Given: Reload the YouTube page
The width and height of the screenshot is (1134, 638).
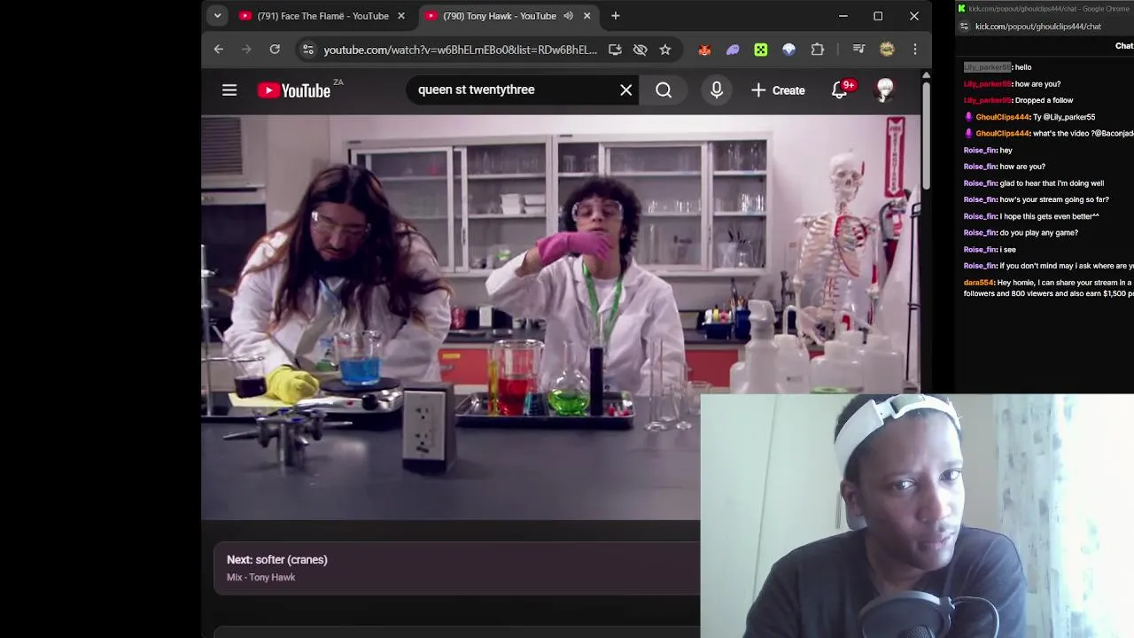Looking at the screenshot, I should point(275,50).
